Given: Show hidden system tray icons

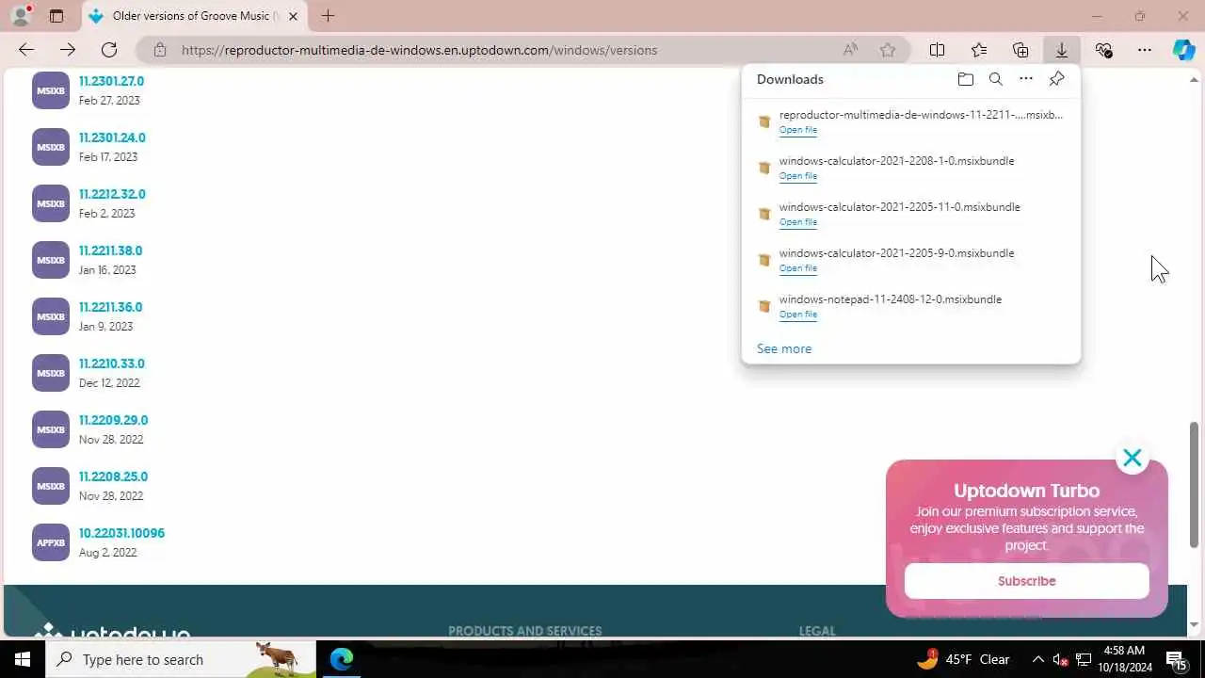Looking at the screenshot, I should [1038, 659].
